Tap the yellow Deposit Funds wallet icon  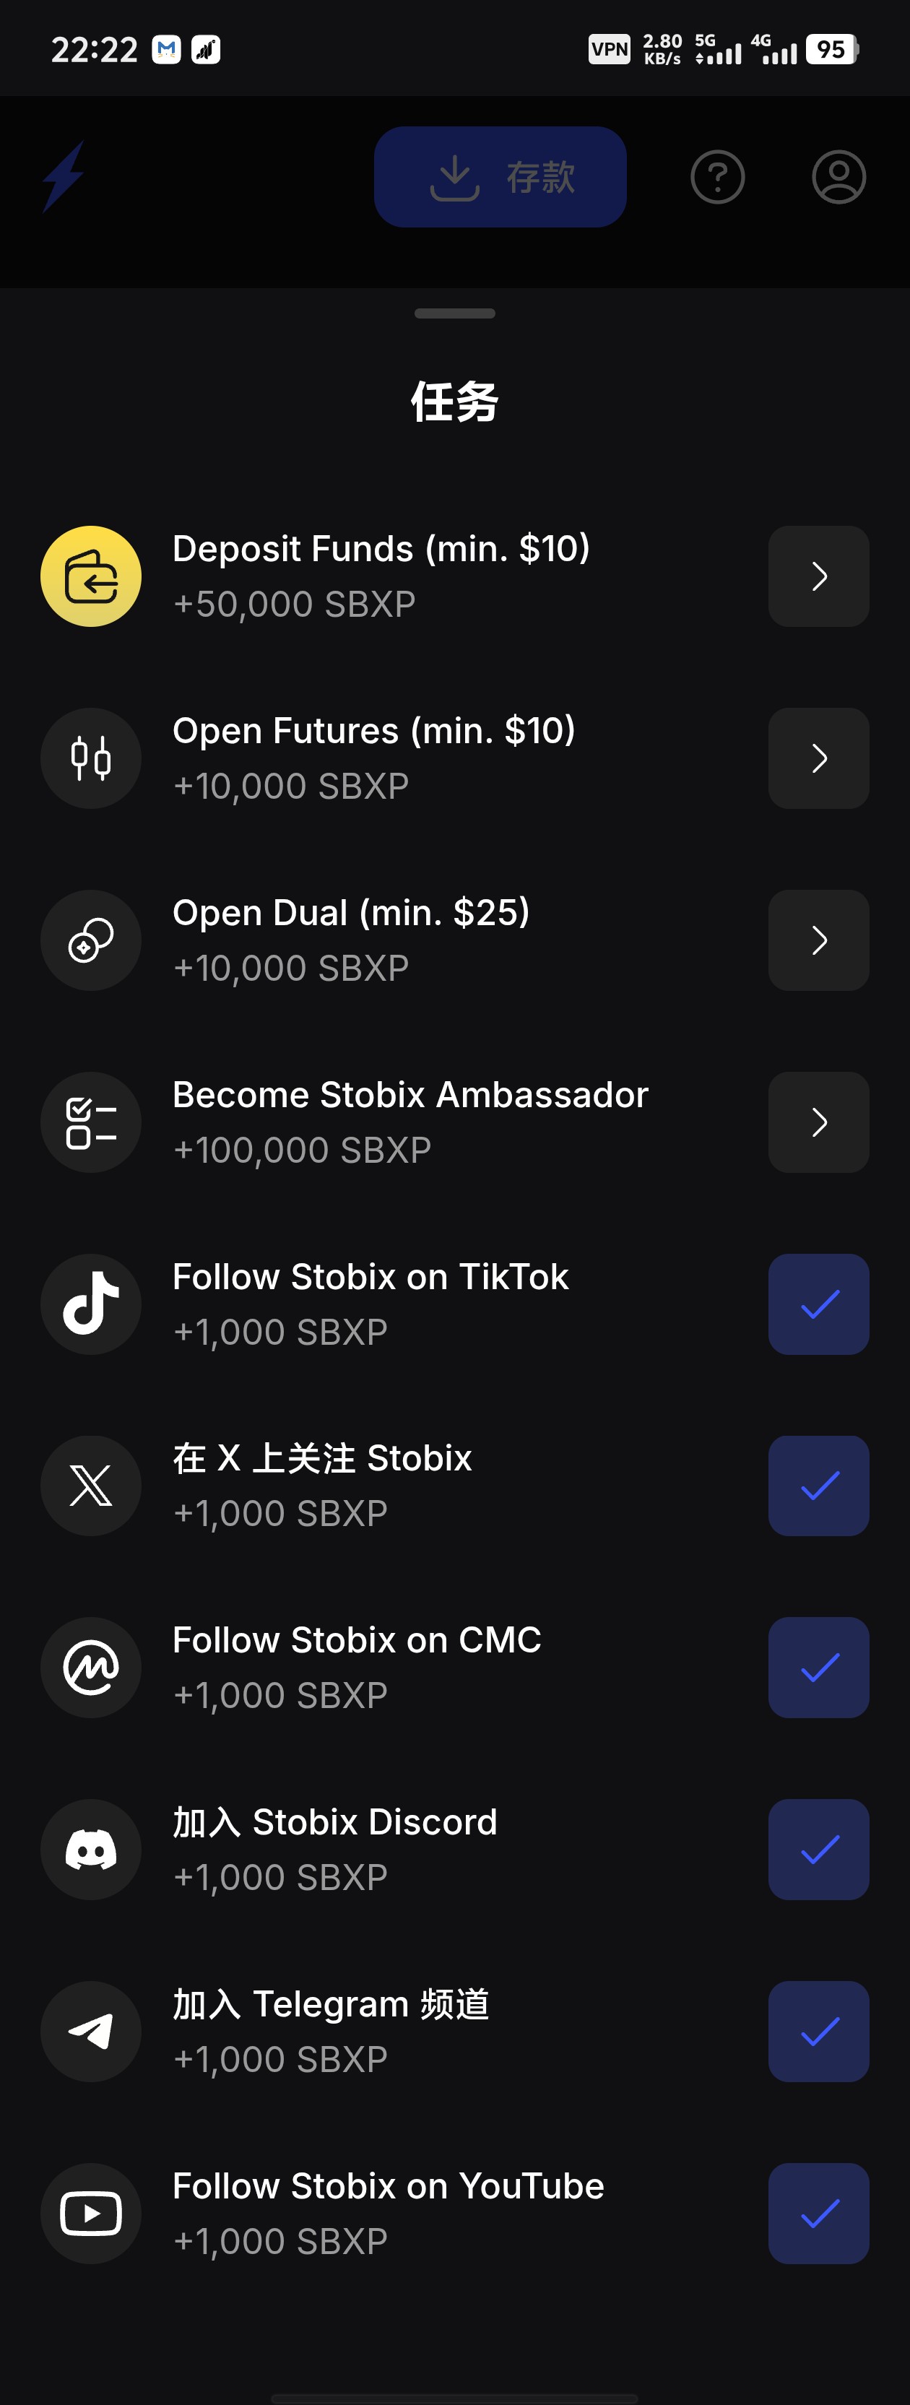[90, 576]
